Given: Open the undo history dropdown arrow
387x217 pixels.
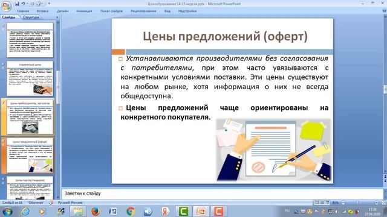Looking at the screenshot, I should tap(27, 4).
